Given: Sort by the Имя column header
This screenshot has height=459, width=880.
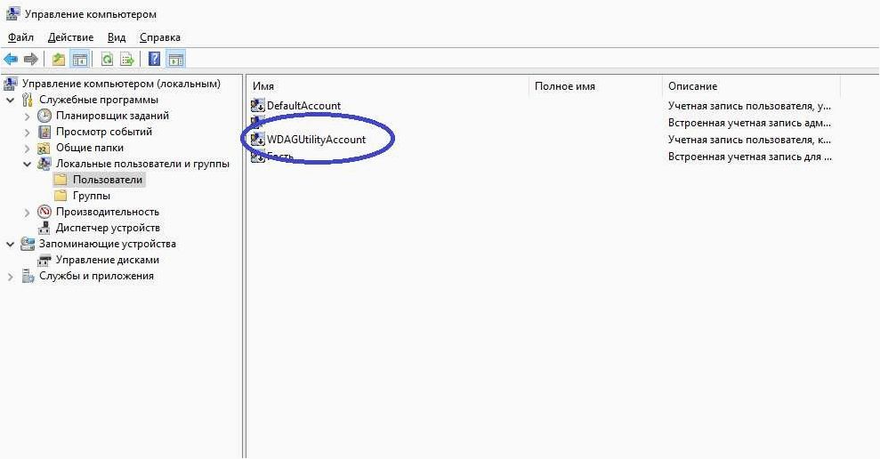Looking at the screenshot, I should (388, 86).
